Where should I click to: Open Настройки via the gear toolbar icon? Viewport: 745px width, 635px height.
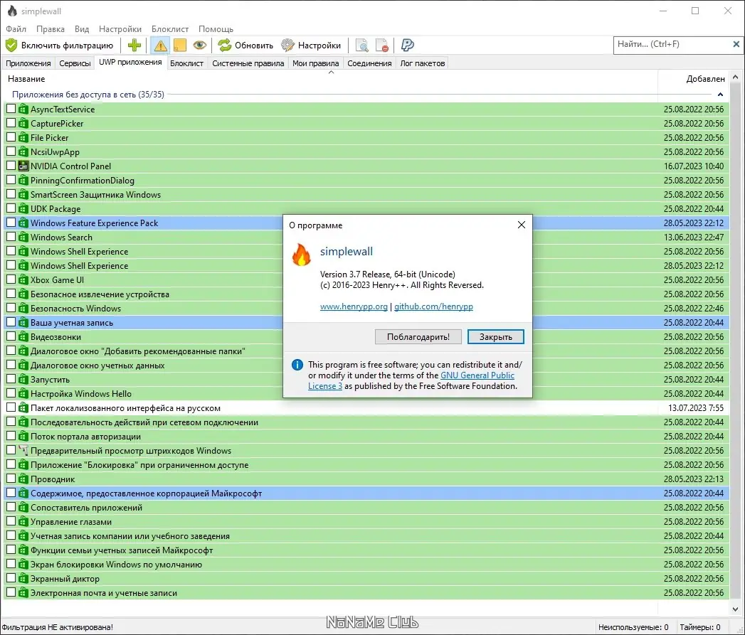tap(287, 45)
